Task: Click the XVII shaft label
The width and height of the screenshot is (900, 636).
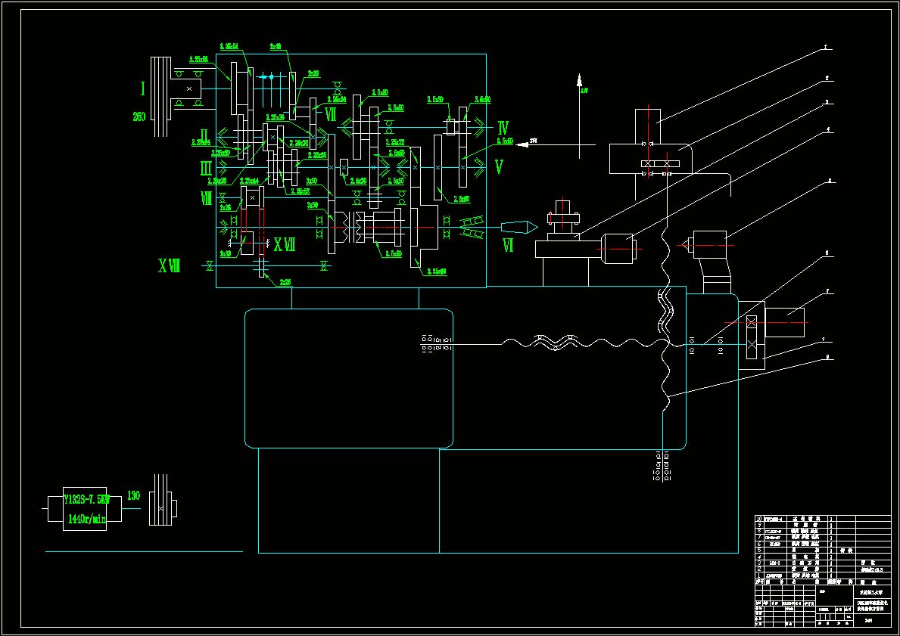Action: pos(284,245)
